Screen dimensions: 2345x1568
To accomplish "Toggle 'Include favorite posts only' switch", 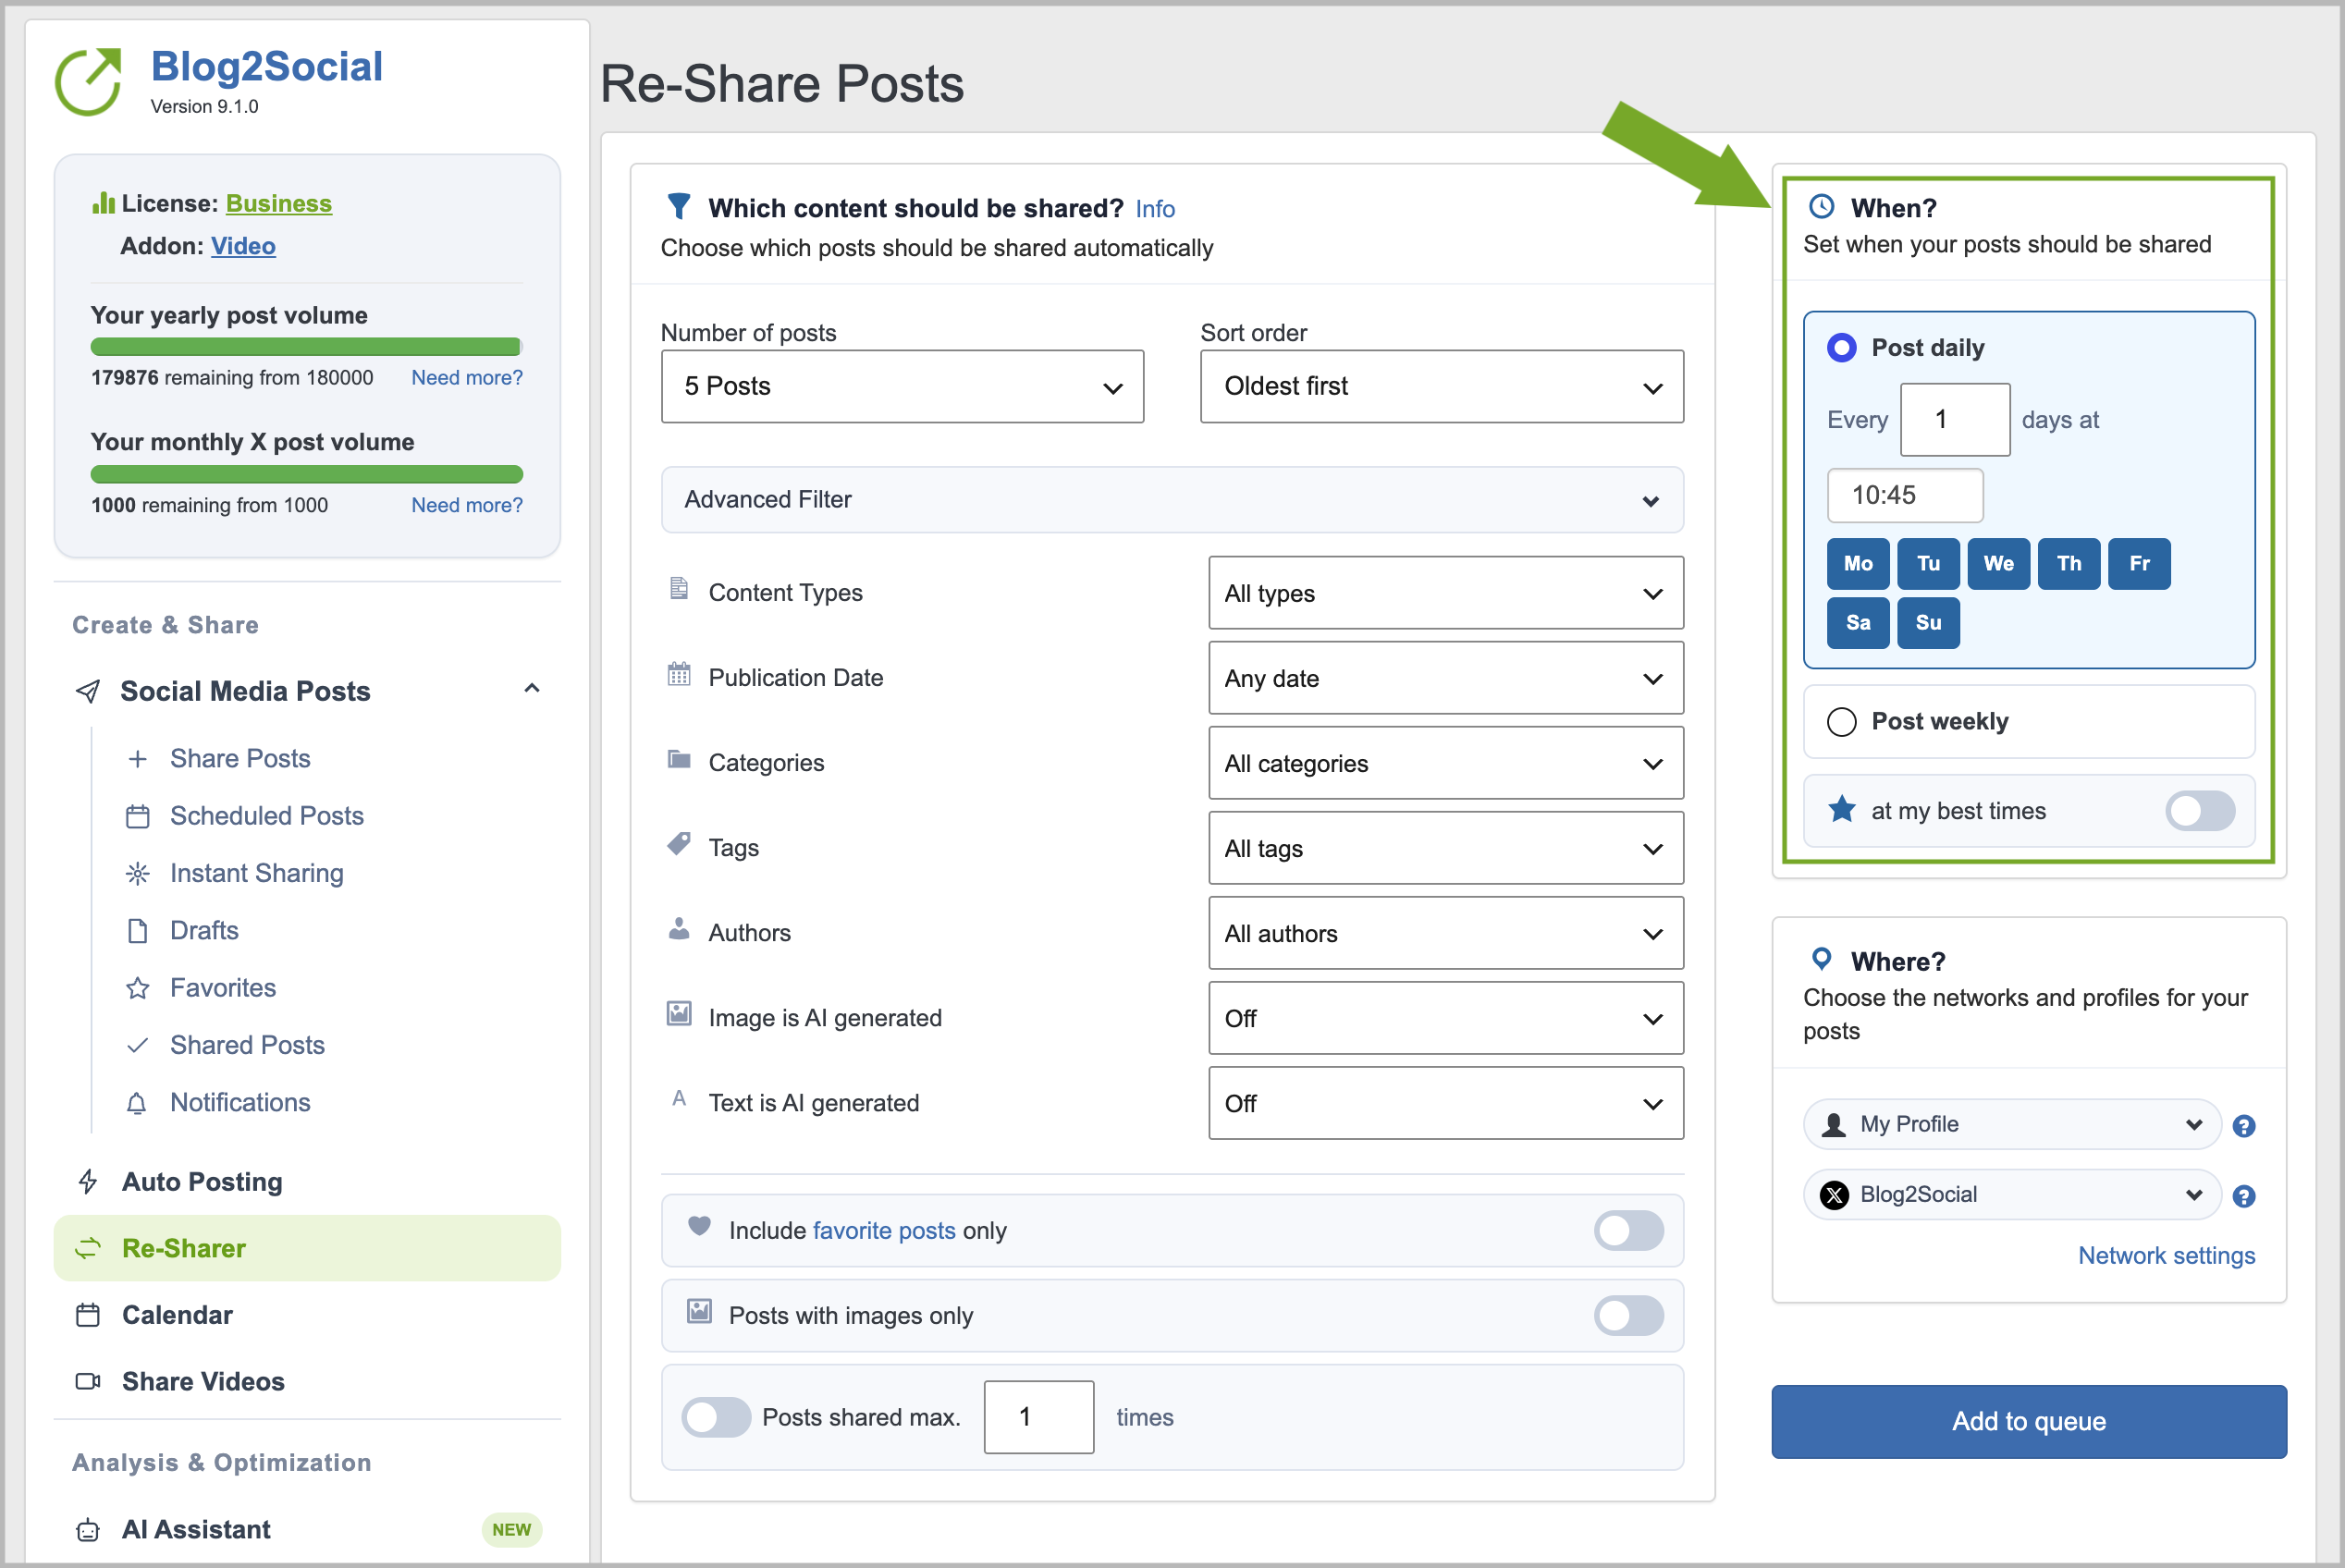I will (1628, 1230).
